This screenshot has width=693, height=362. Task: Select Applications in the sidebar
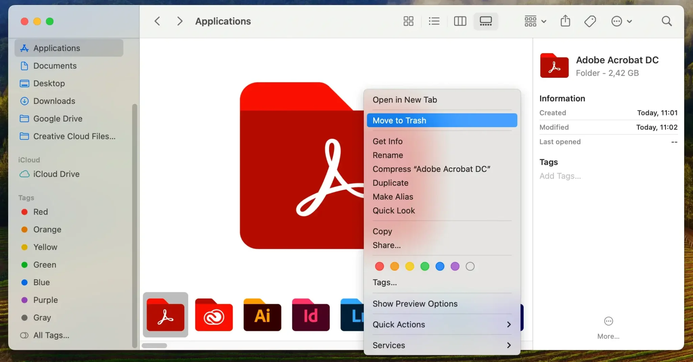pyautogui.click(x=69, y=48)
